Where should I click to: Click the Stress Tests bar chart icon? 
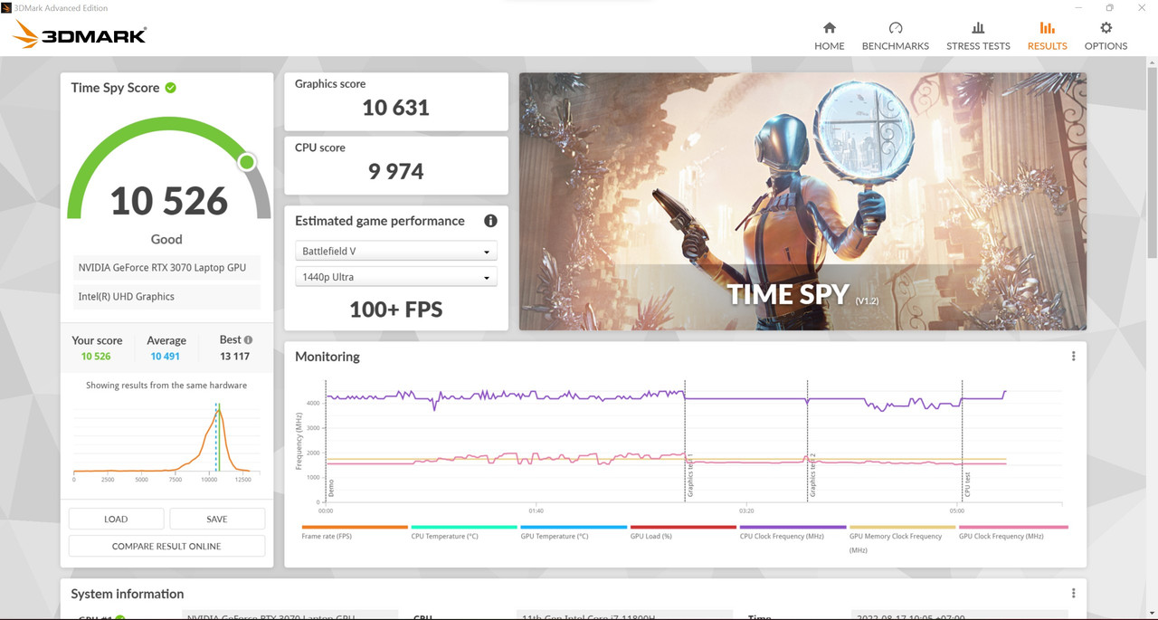pyautogui.click(x=978, y=28)
